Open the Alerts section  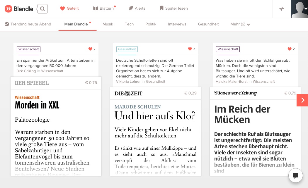click(137, 8)
